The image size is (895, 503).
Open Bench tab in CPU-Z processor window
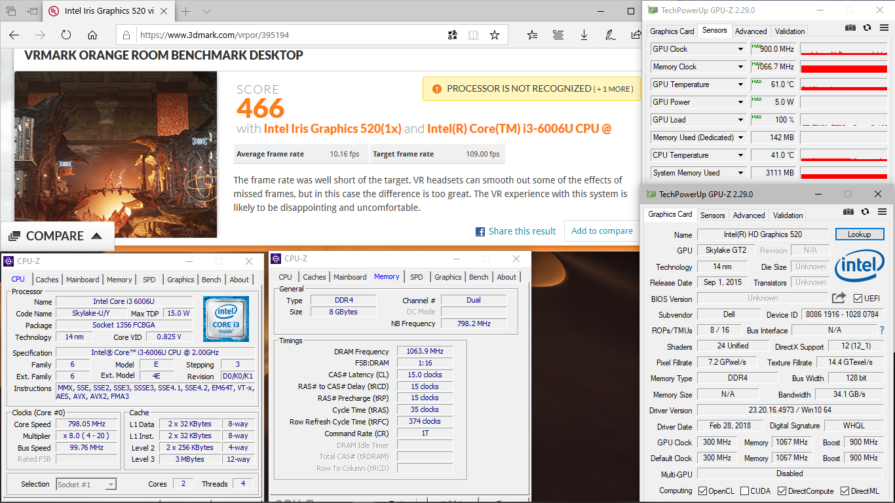pyautogui.click(x=211, y=280)
